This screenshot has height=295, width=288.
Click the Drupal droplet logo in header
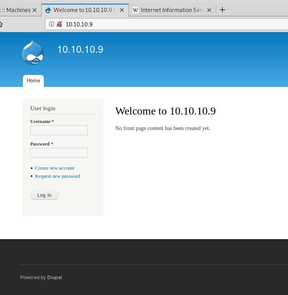33,52
